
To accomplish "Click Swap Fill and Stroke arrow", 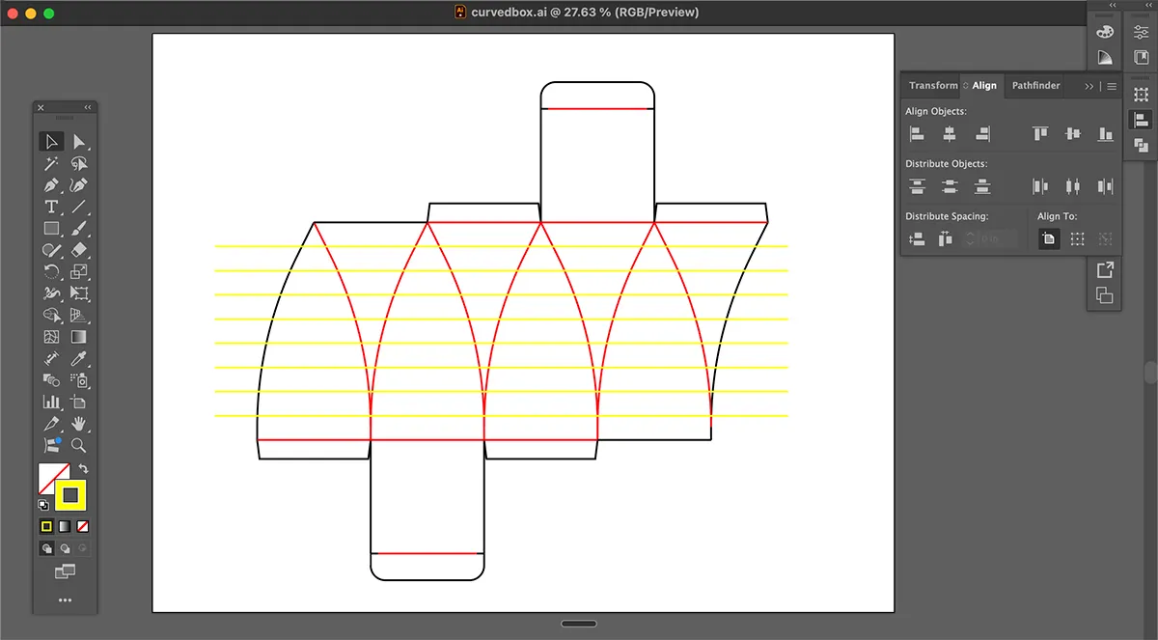I will 83,469.
